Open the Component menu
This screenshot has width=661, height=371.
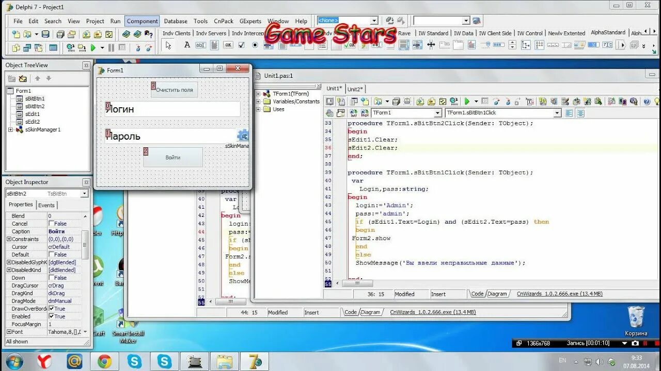(143, 21)
